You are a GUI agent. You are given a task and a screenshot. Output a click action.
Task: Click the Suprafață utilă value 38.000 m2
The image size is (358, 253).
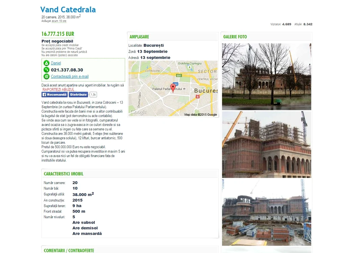coord(83,194)
